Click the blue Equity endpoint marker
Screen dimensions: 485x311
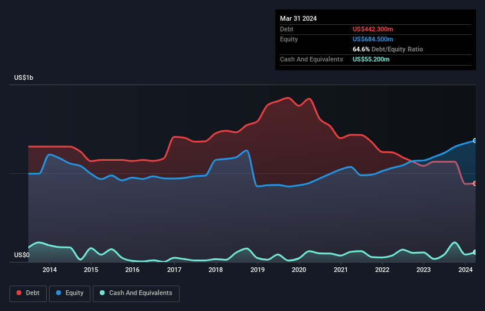tap(475, 141)
